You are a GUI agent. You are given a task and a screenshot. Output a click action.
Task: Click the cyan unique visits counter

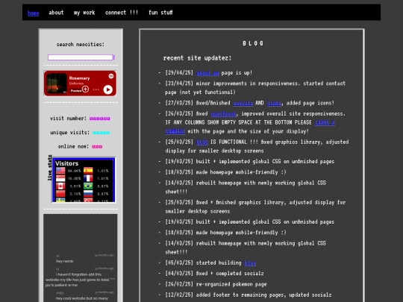(x=101, y=133)
